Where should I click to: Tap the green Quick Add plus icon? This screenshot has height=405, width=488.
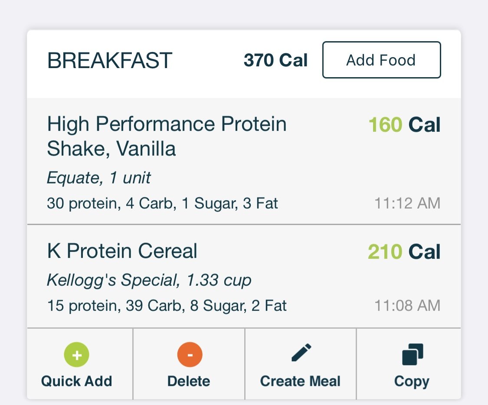point(76,355)
